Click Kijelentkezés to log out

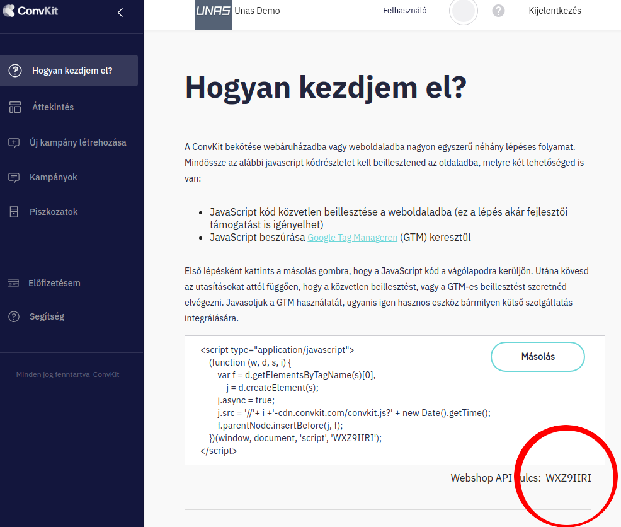coord(554,11)
